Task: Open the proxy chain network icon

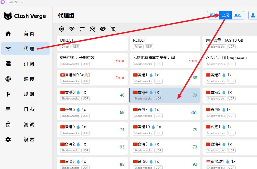Action: point(253,15)
